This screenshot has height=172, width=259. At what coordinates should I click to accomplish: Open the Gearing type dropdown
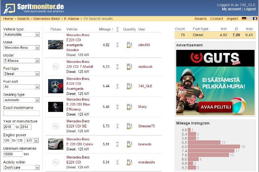tap(21, 100)
